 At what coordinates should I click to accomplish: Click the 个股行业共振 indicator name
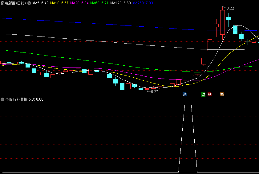coord(17,99)
